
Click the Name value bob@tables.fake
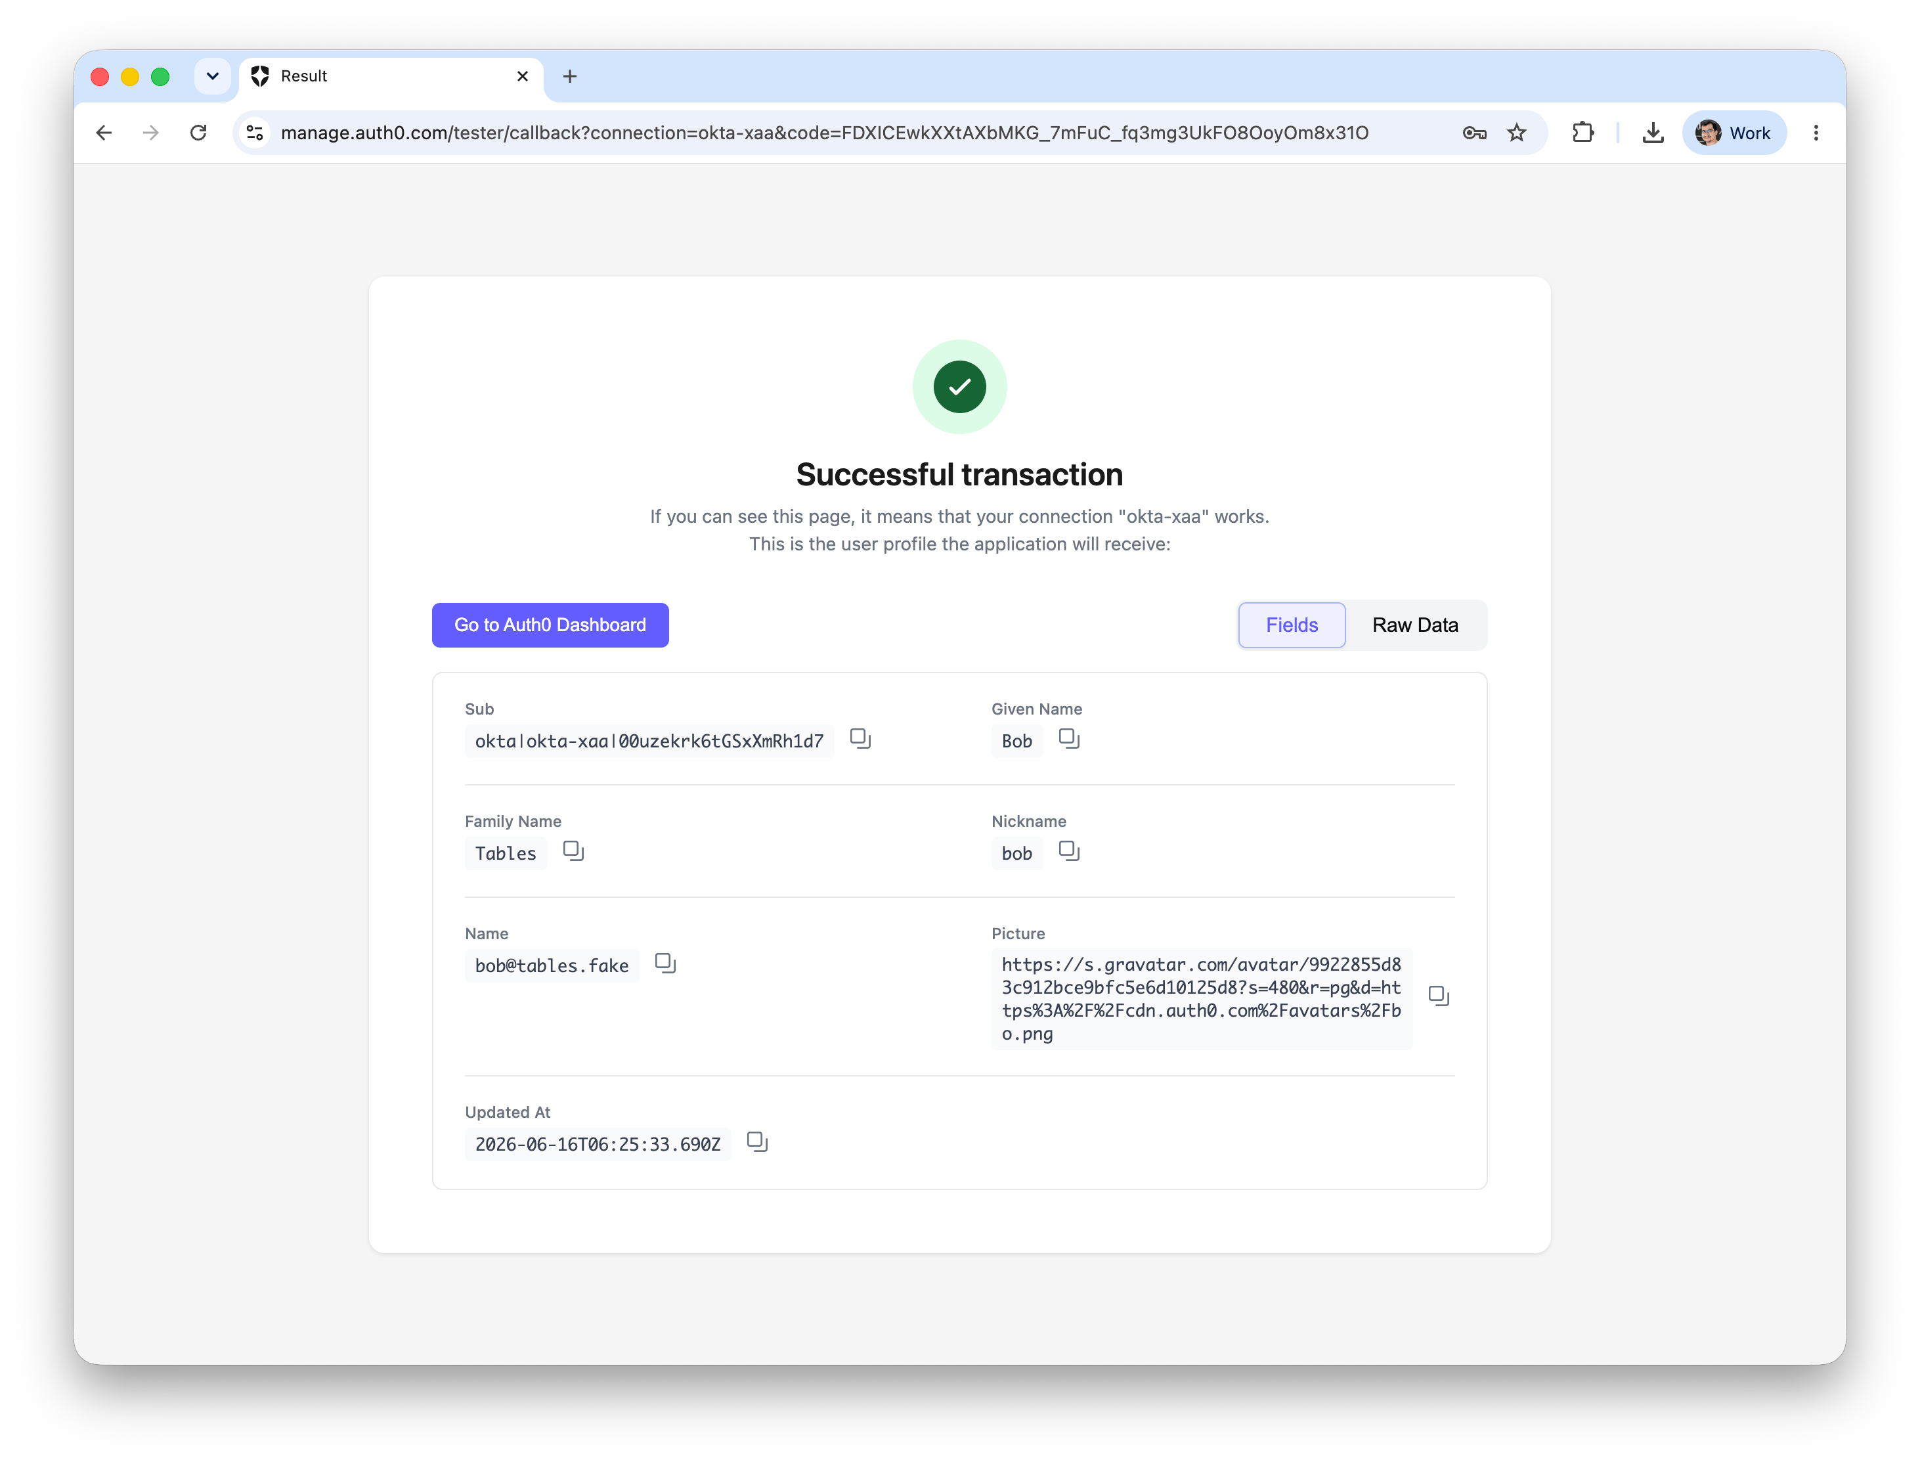552,965
